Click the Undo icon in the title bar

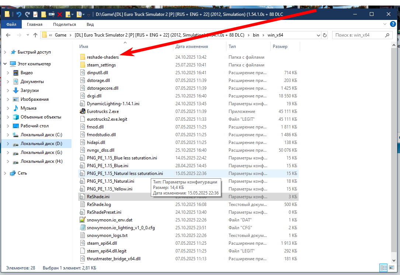(19, 14)
